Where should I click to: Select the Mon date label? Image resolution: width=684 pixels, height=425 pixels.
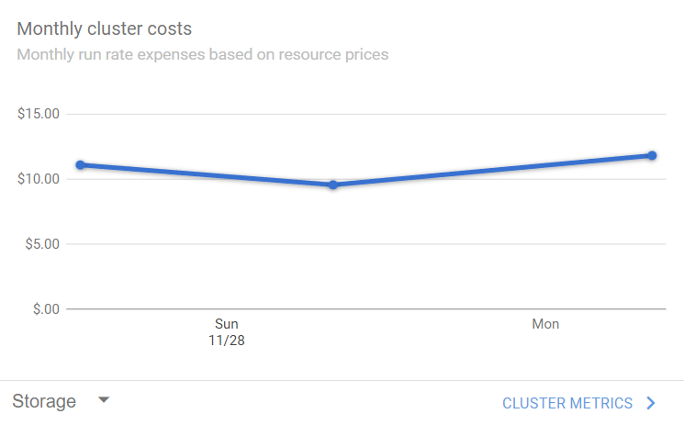(545, 324)
